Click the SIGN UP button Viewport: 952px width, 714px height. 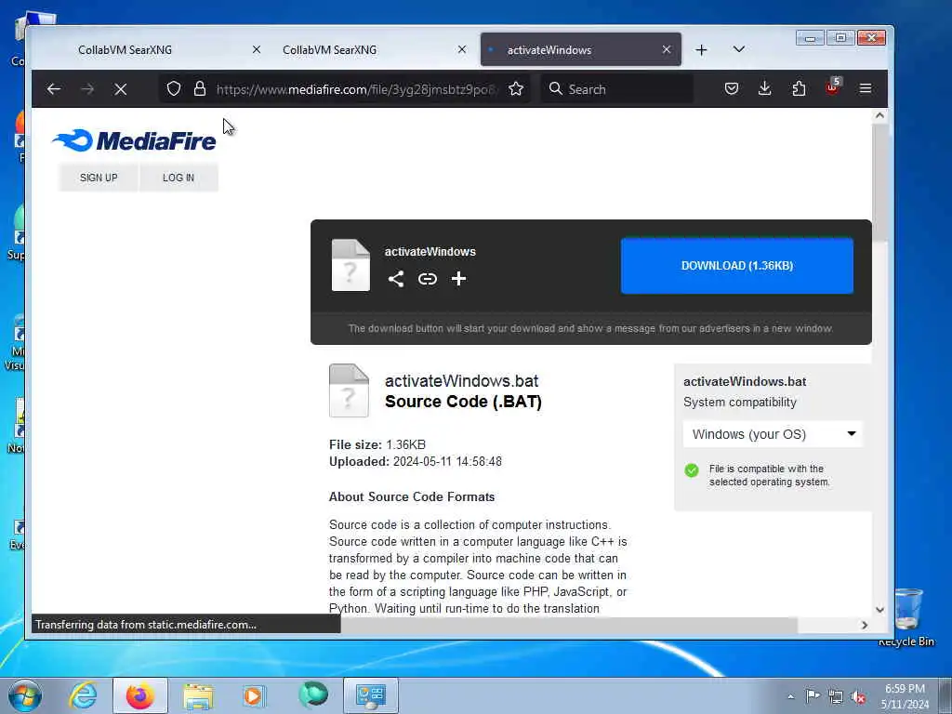[99, 178]
